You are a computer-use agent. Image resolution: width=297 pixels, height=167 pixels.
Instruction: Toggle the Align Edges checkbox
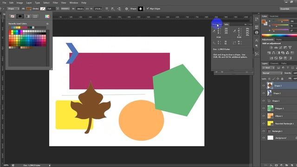pyautogui.click(x=148, y=8)
